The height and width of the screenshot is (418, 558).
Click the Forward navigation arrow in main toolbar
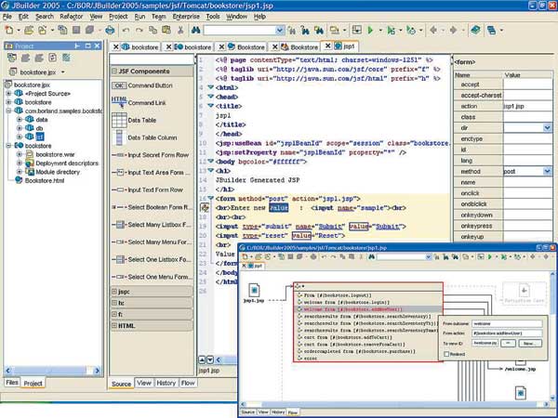[x=454, y=31]
